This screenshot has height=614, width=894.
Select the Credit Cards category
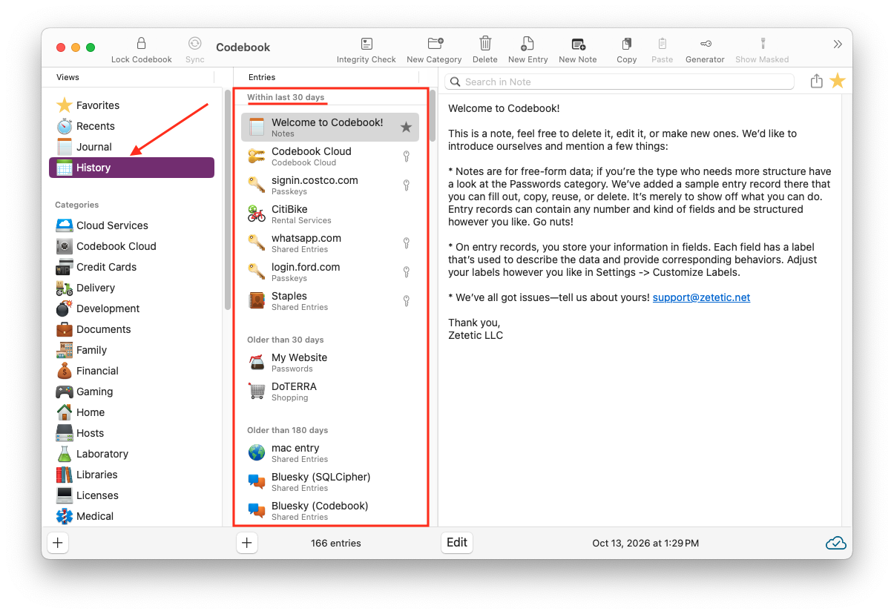(x=131, y=267)
